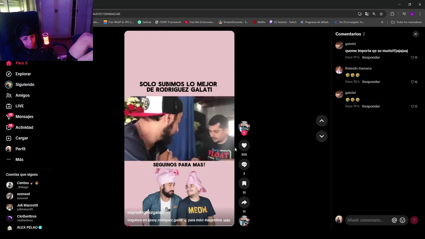Click the browser address bar URL

[x=106, y=14]
